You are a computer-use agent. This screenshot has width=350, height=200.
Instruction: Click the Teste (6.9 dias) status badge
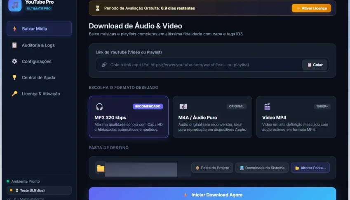39,191
